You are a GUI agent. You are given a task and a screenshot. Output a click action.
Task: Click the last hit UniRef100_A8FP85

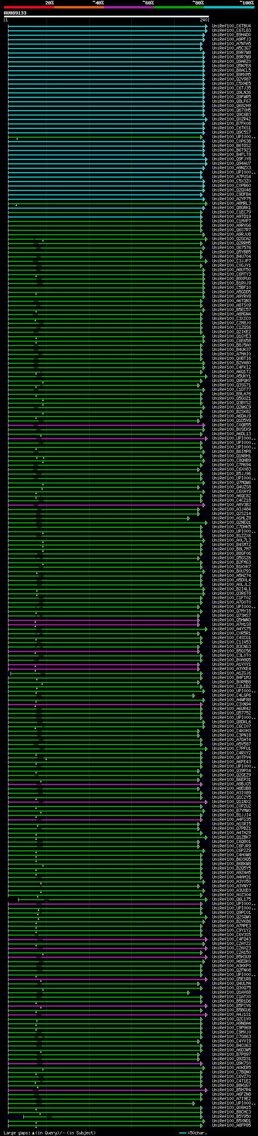231,1125
